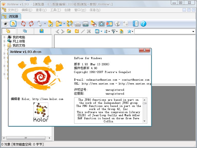Open the 编辑(E) menu
Image resolution: width=197 pixels, height=148 pixels.
(27, 10)
